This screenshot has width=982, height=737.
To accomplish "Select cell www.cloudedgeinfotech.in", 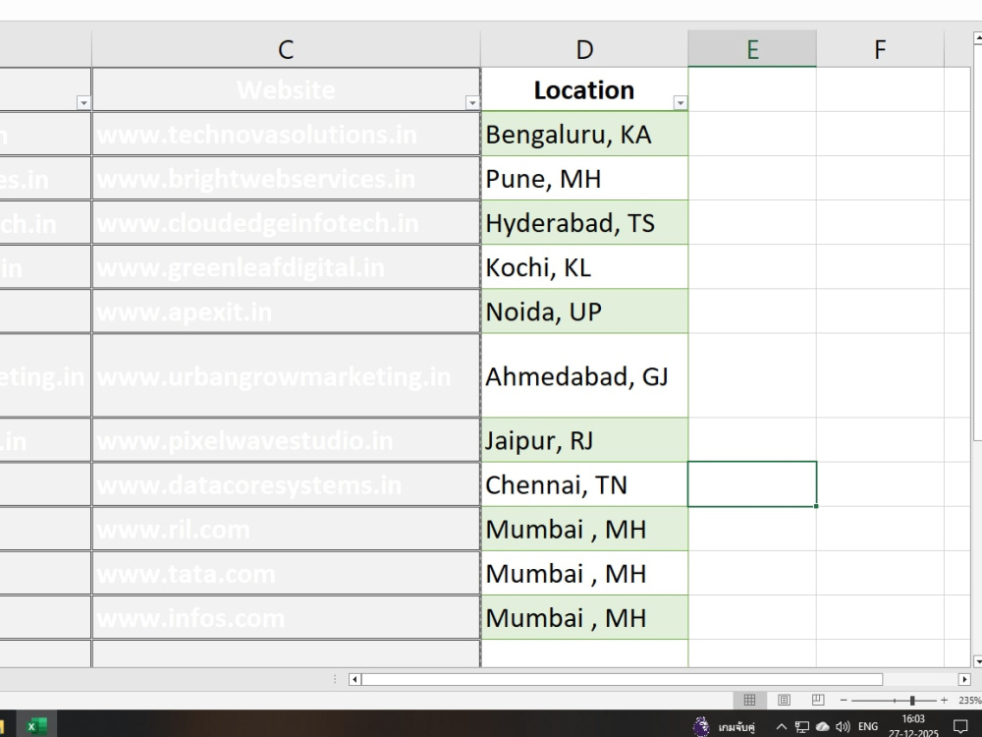I will pos(286,223).
